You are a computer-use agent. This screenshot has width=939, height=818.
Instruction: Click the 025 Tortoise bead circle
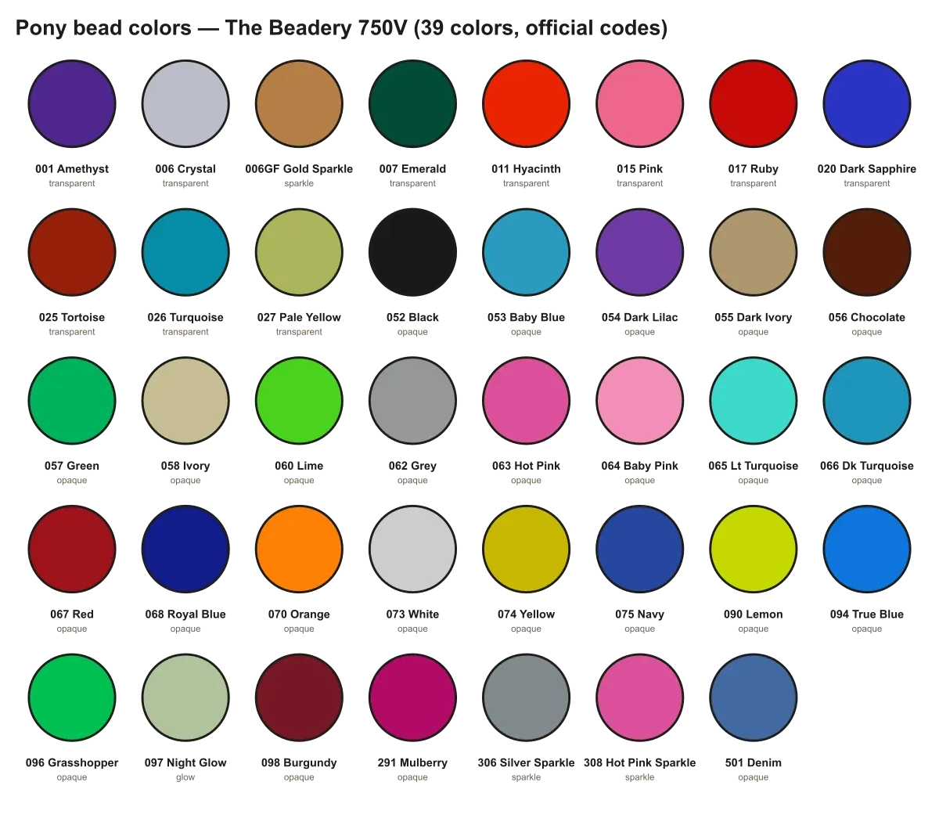[x=72, y=253]
